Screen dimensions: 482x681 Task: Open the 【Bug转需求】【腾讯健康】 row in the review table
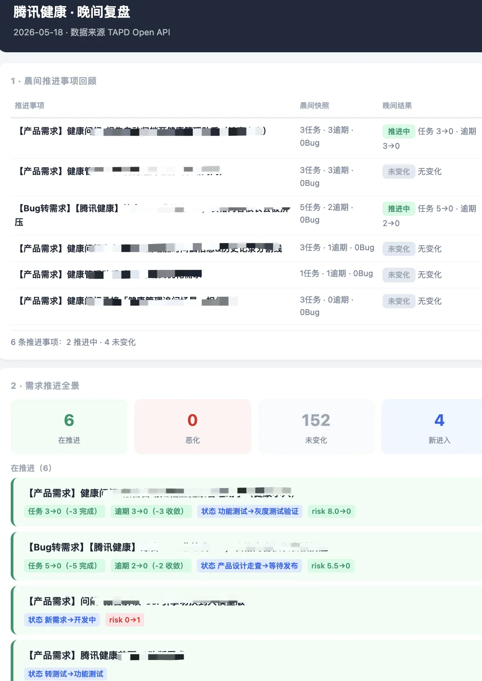click(246, 215)
